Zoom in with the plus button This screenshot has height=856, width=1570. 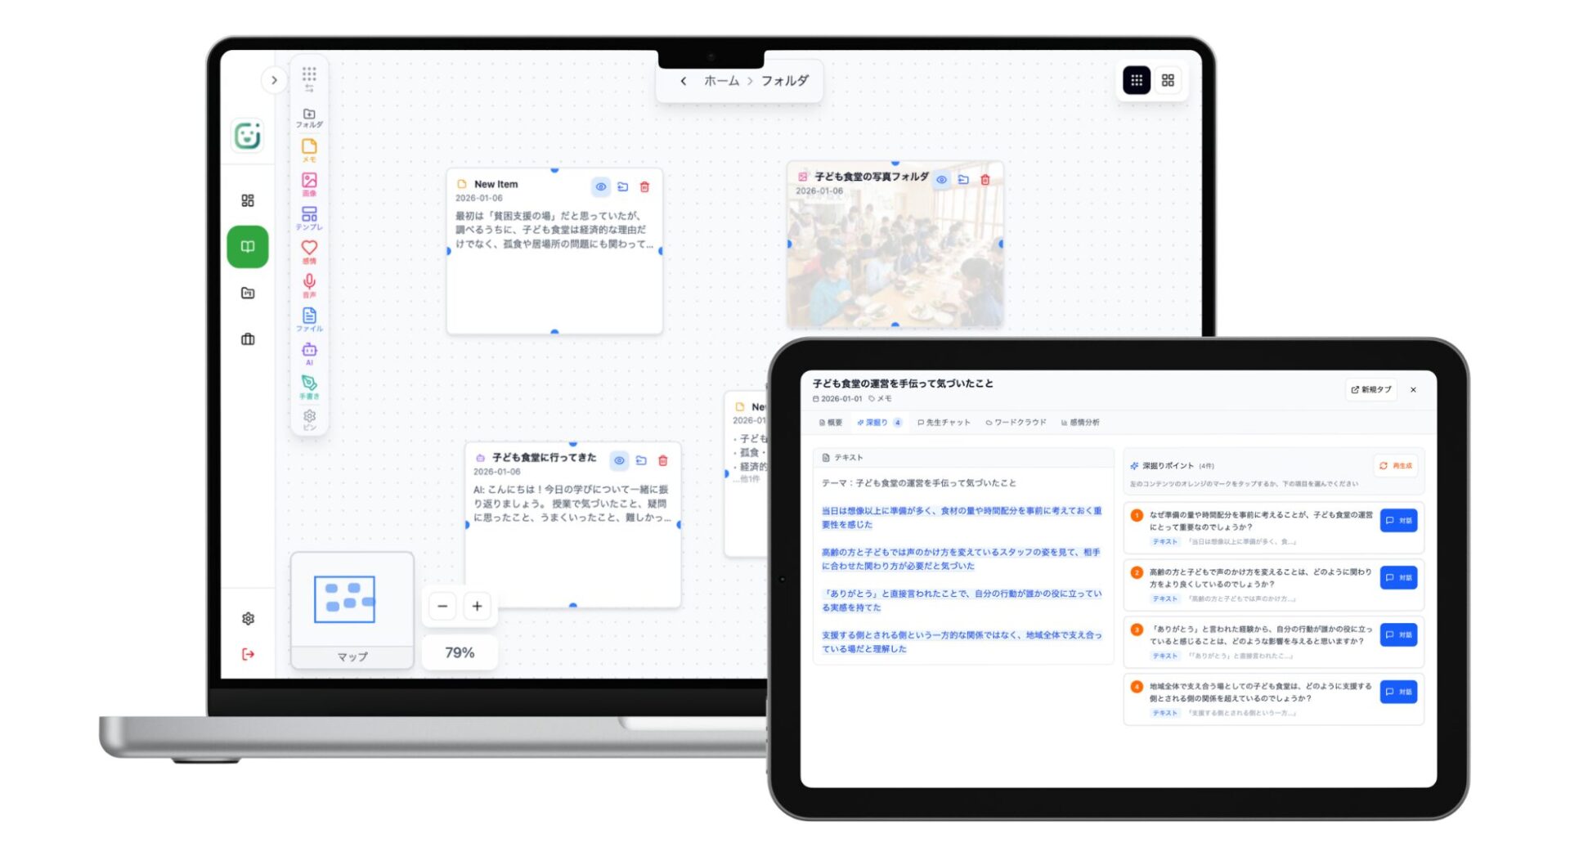point(477,607)
